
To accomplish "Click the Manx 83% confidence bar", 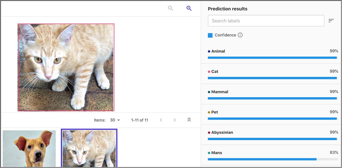I will pyautogui.click(x=262, y=159).
